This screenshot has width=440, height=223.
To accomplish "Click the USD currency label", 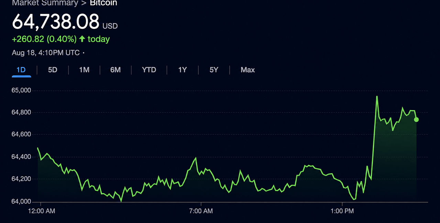I will tap(110, 26).
